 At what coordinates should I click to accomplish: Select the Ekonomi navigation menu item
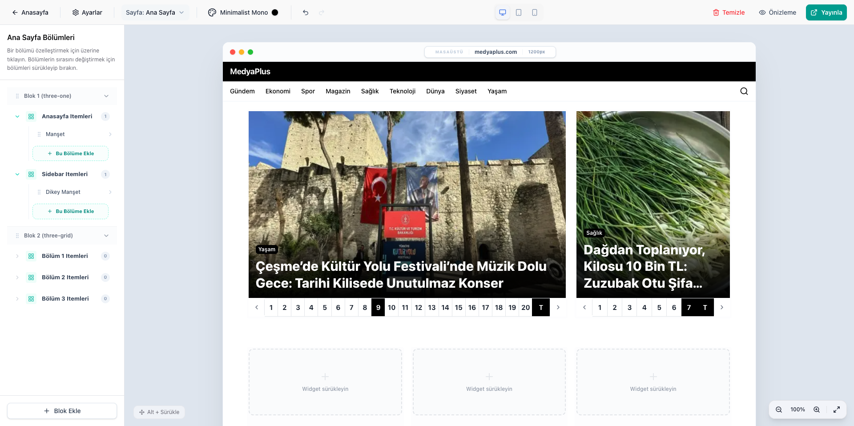278,91
